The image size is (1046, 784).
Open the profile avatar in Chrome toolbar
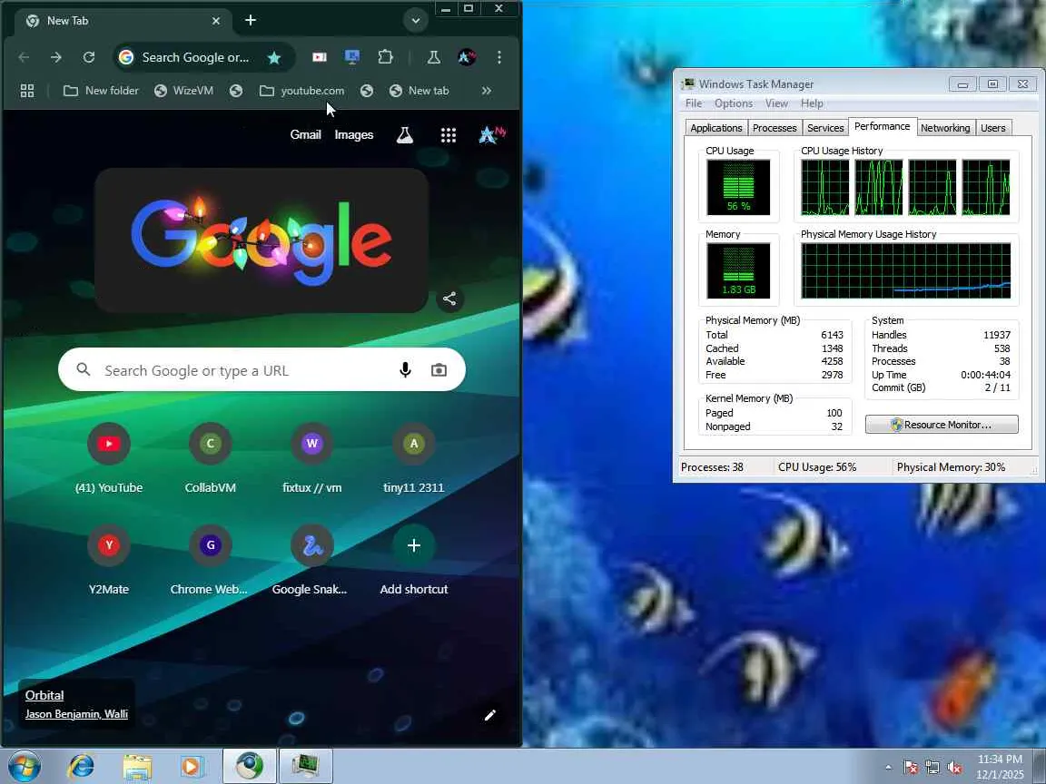(467, 57)
